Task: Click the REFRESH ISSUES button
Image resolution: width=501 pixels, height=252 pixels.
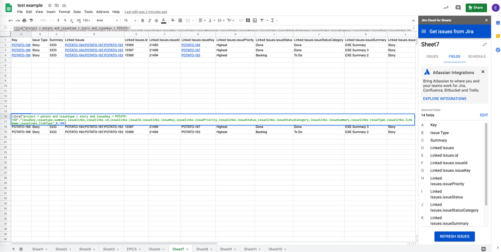Action: pyautogui.click(x=454, y=236)
